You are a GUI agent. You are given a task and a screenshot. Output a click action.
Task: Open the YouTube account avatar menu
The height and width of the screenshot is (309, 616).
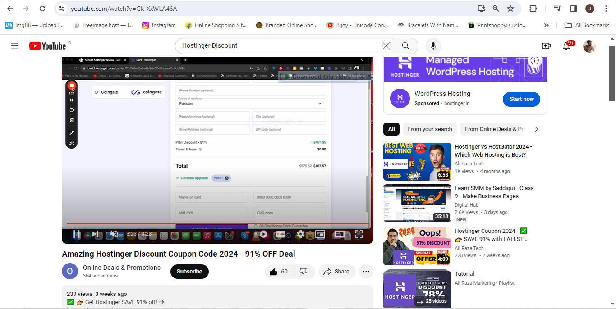coord(589,46)
